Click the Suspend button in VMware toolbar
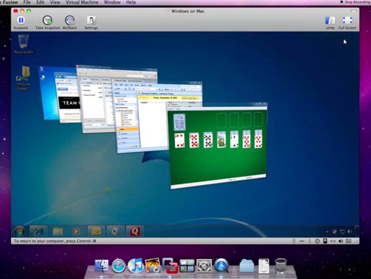The width and height of the screenshot is (371, 279). pos(21,21)
